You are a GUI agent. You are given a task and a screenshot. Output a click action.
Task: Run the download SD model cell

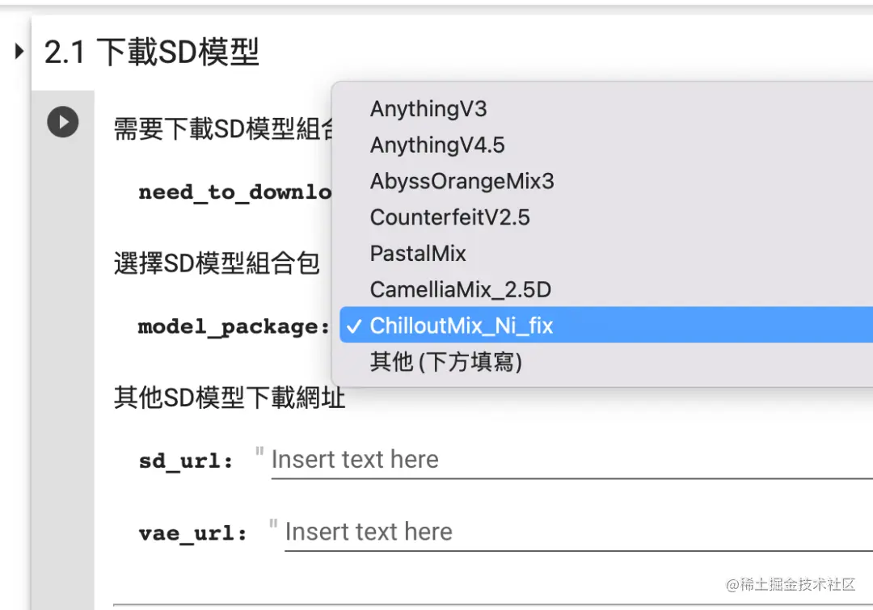click(x=62, y=122)
